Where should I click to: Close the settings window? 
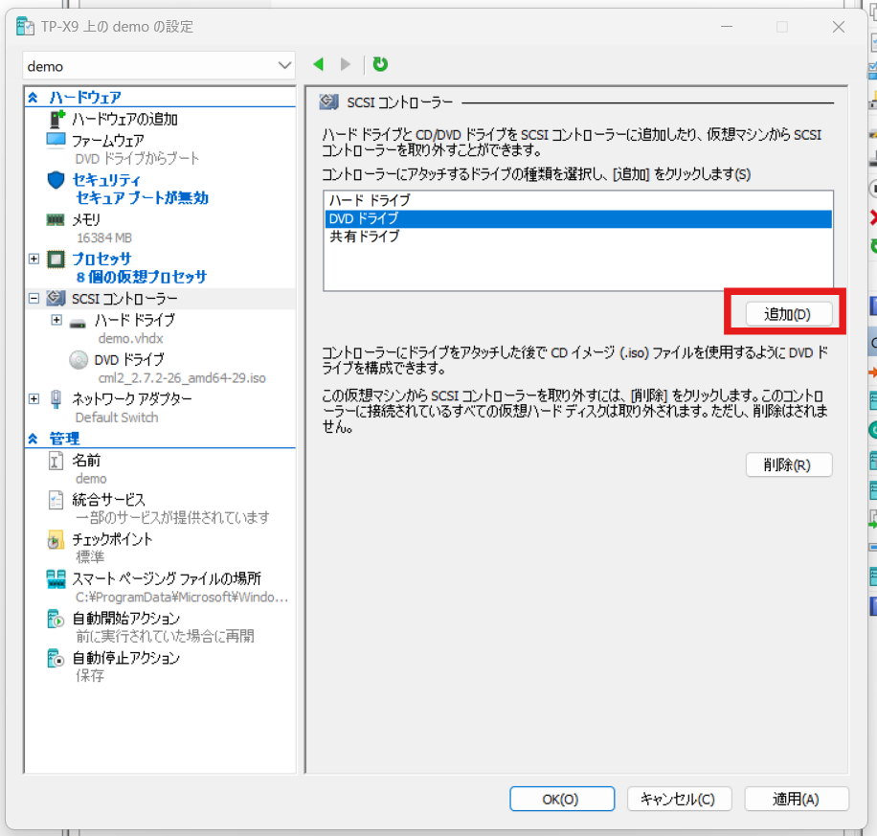coord(838,27)
